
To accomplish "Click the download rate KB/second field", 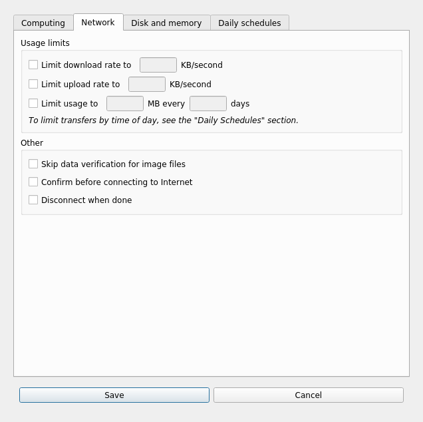I will (158, 65).
